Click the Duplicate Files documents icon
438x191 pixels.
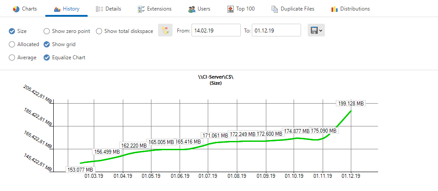275,9
